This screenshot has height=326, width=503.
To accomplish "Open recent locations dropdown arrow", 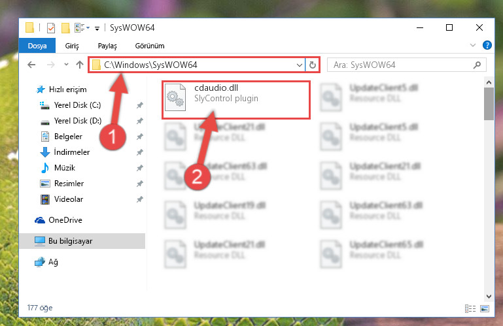I will pos(66,65).
